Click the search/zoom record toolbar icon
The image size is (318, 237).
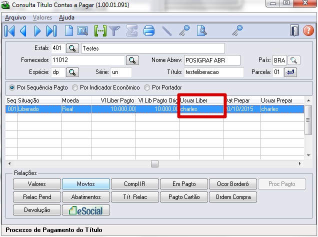[x=82, y=31]
